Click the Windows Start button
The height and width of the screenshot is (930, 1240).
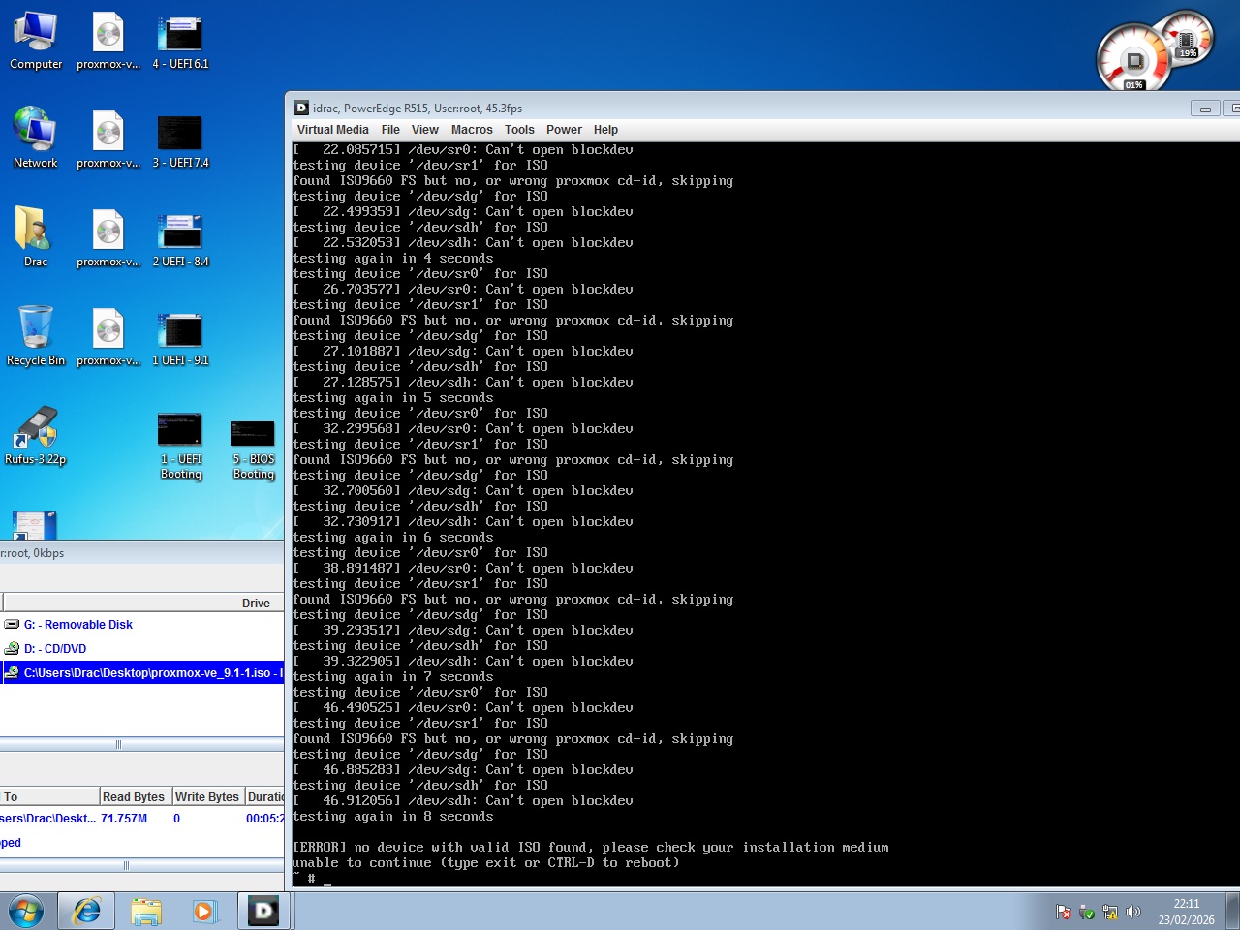click(x=26, y=911)
